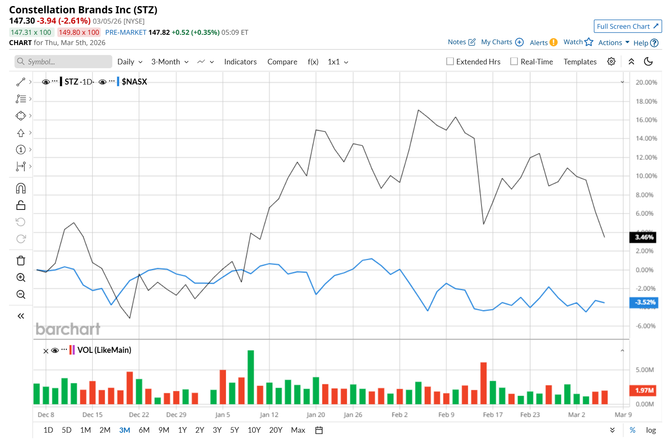This screenshot has width=670, height=440.
Task: Switch to log scale
Action: tap(651, 430)
